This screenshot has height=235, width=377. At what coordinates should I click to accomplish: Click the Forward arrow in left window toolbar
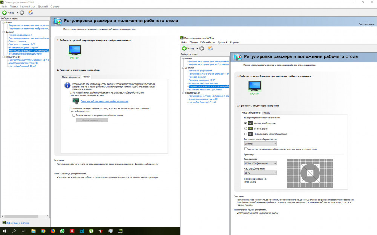(22, 12)
